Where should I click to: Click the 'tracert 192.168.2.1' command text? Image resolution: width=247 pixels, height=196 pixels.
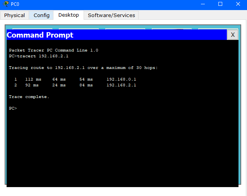click(x=43, y=56)
